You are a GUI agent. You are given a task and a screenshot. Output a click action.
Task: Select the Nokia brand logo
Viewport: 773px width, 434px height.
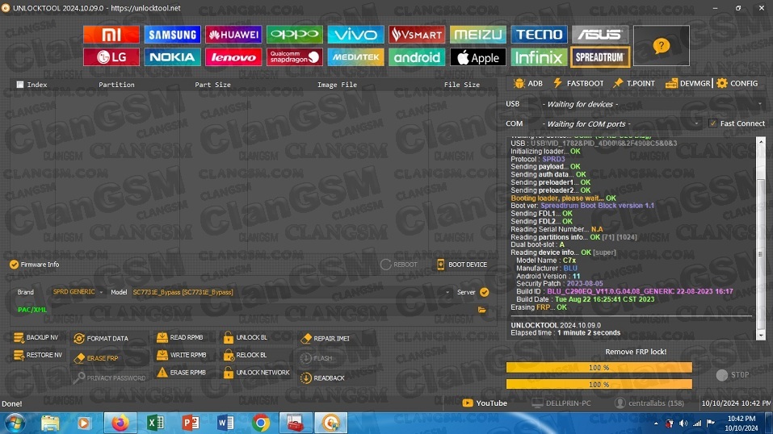click(173, 57)
